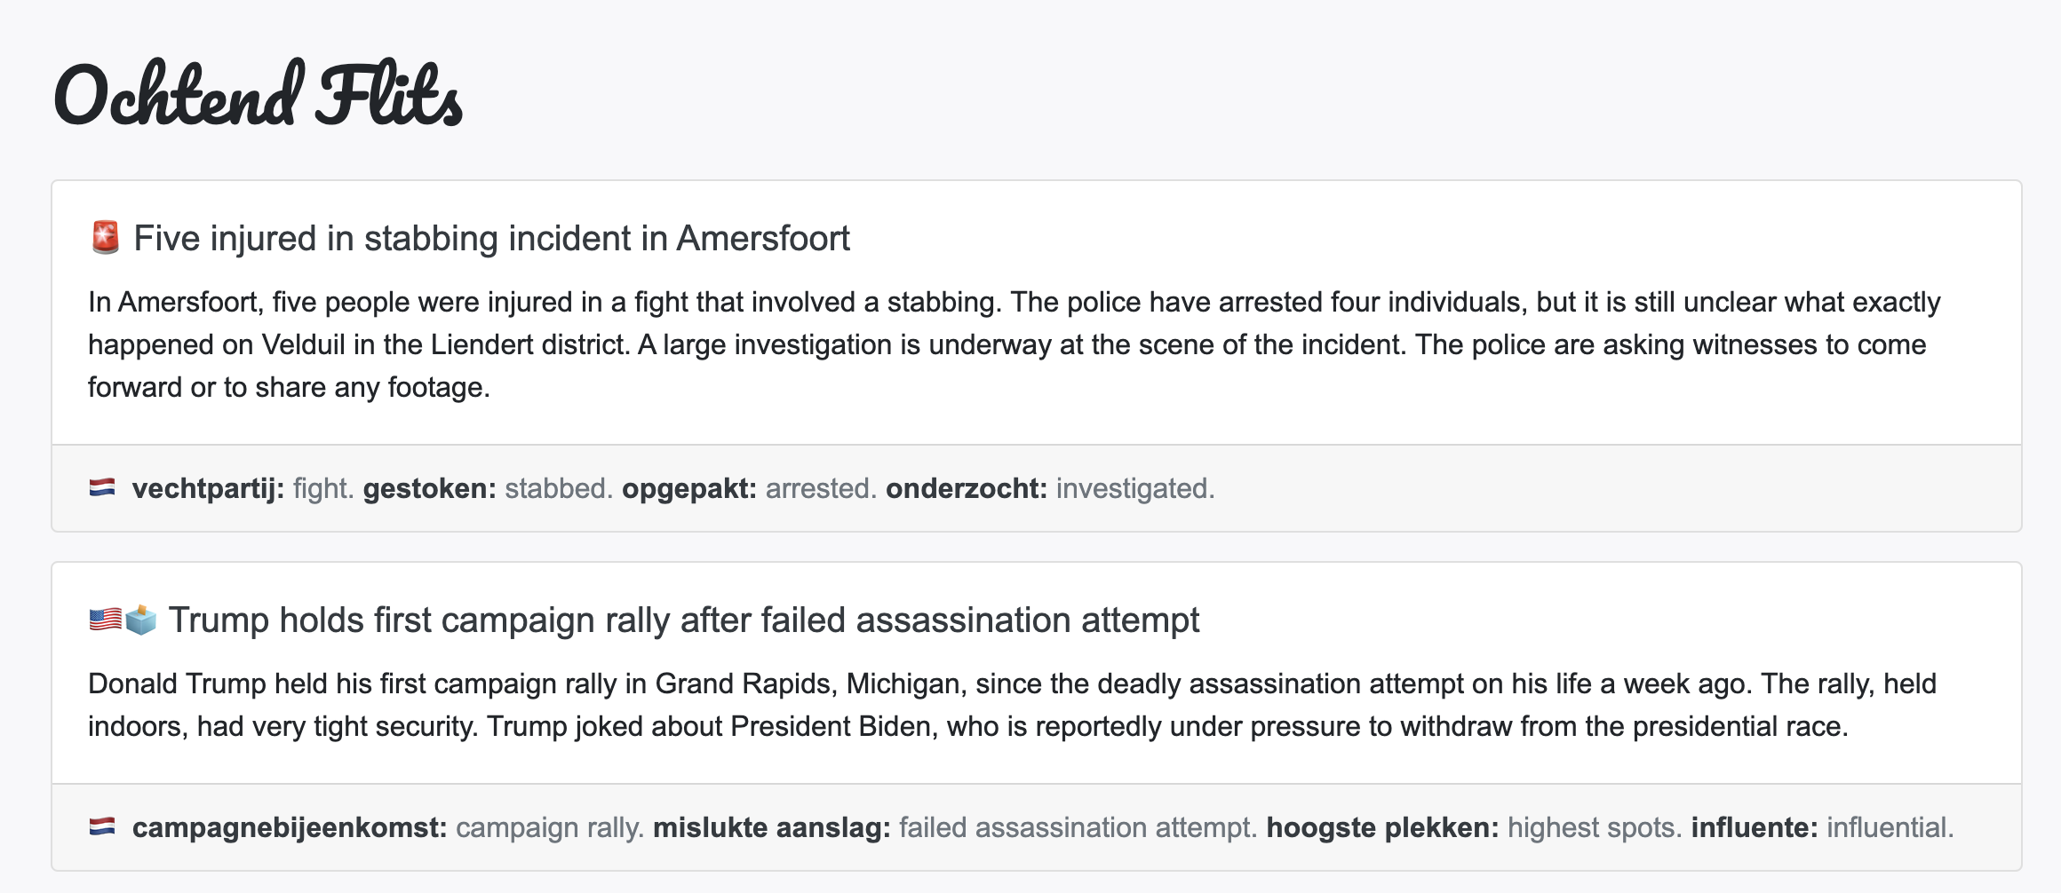2061x893 pixels.
Task: Open the Amersfoort stabbing incident headline
Action: (x=491, y=238)
